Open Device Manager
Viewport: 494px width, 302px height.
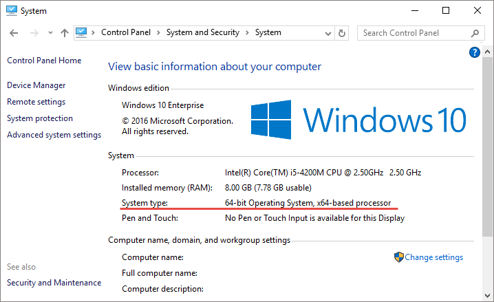tap(36, 85)
